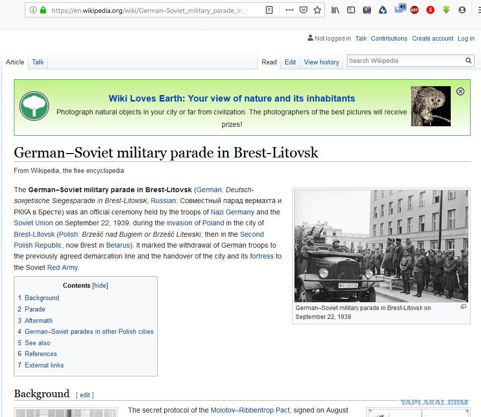The image size is (481, 417).
Task: Jump to Background in contents
Action: (x=42, y=298)
